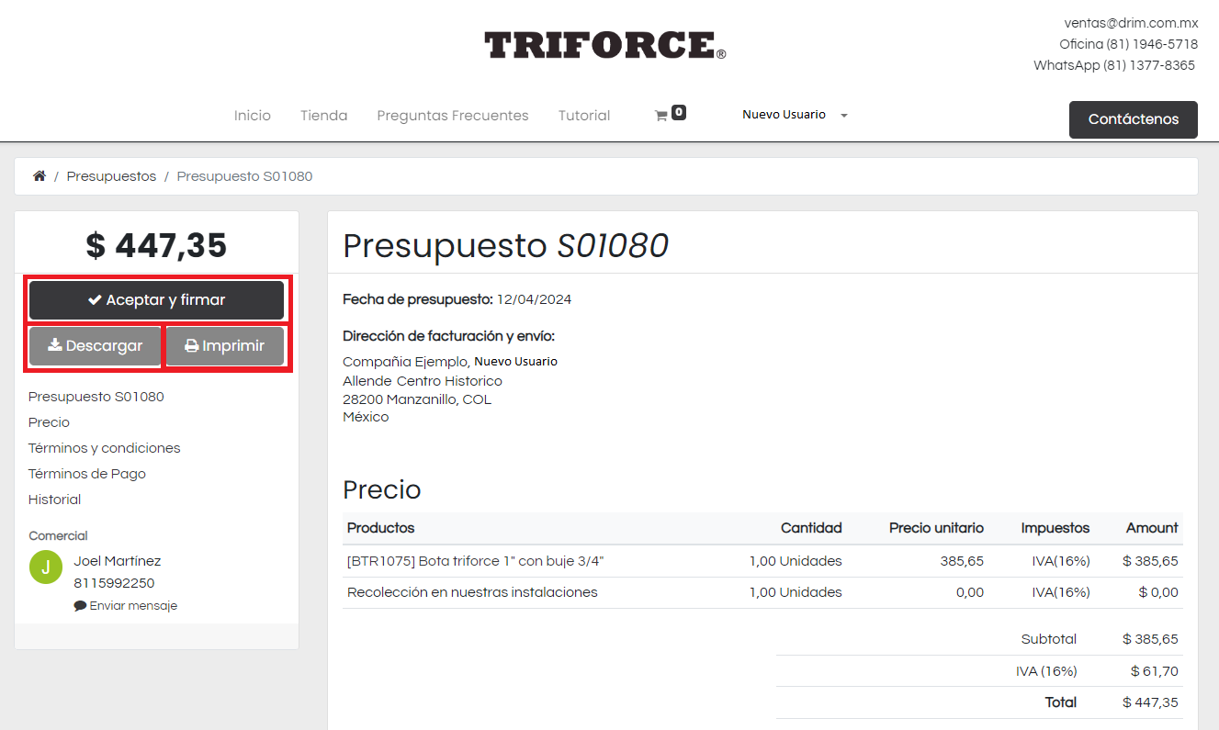The image size is (1219, 730).
Task: Click Enviar mensaje link
Action: pos(126,606)
